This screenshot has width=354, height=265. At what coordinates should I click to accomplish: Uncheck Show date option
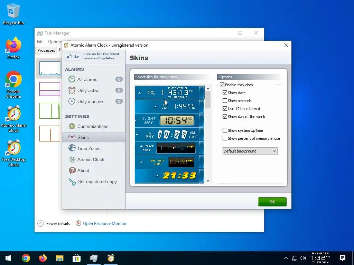225,92
